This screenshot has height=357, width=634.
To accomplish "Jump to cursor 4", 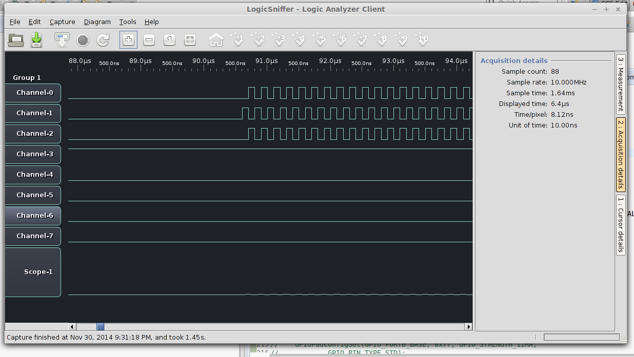I will point(300,39).
